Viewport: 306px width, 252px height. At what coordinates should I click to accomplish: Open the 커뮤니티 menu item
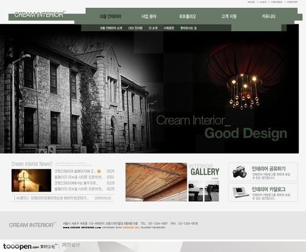coord(269,17)
